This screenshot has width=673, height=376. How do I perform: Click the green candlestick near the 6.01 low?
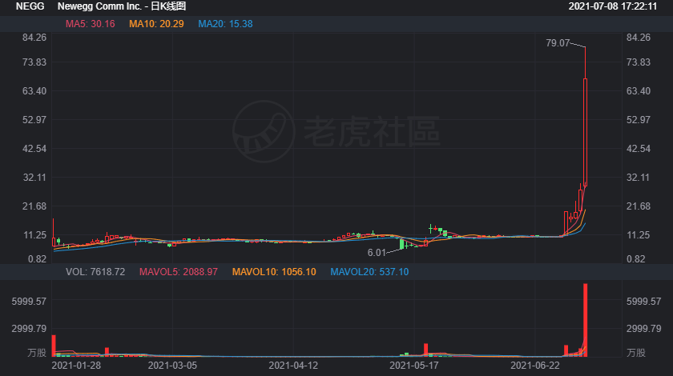tap(401, 244)
